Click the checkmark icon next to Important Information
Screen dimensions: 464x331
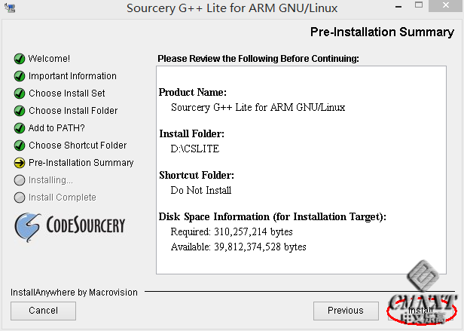pyautogui.click(x=20, y=76)
